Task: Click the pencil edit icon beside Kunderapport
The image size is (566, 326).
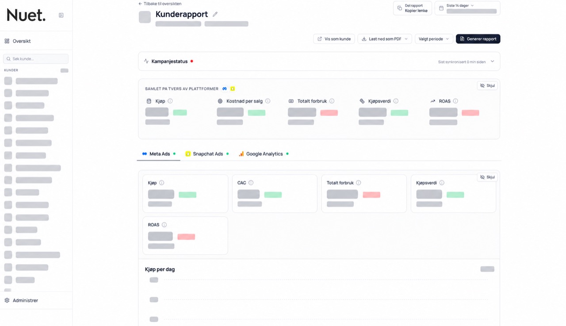Action: click(x=215, y=14)
